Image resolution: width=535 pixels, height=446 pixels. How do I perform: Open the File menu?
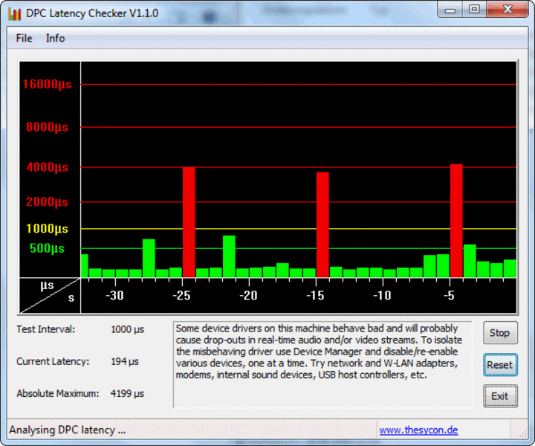(24, 38)
